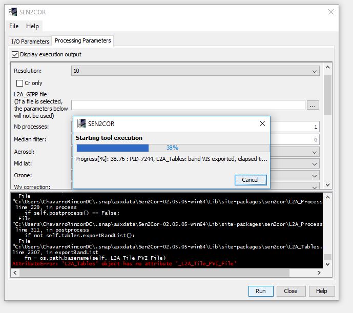Image resolution: width=353 pixels, height=313 pixels.
Task: Click the Median filter value field
Action: tap(295, 140)
